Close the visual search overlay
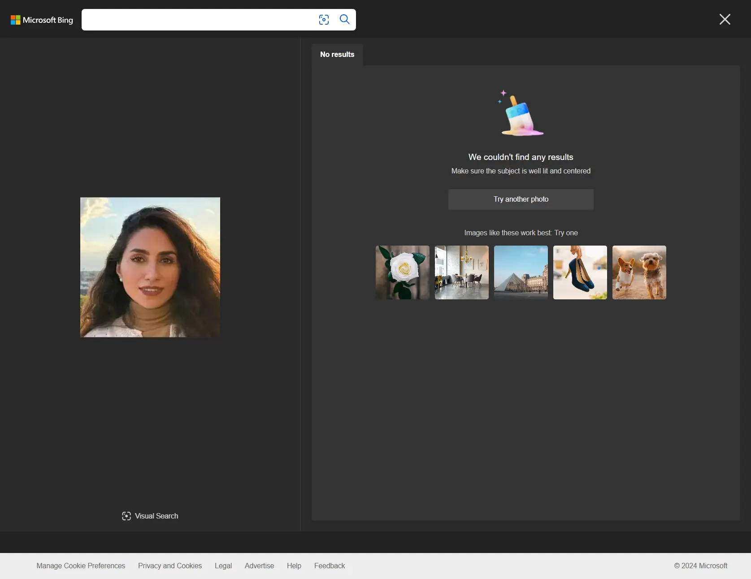The width and height of the screenshot is (751, 579). (725, 19)
